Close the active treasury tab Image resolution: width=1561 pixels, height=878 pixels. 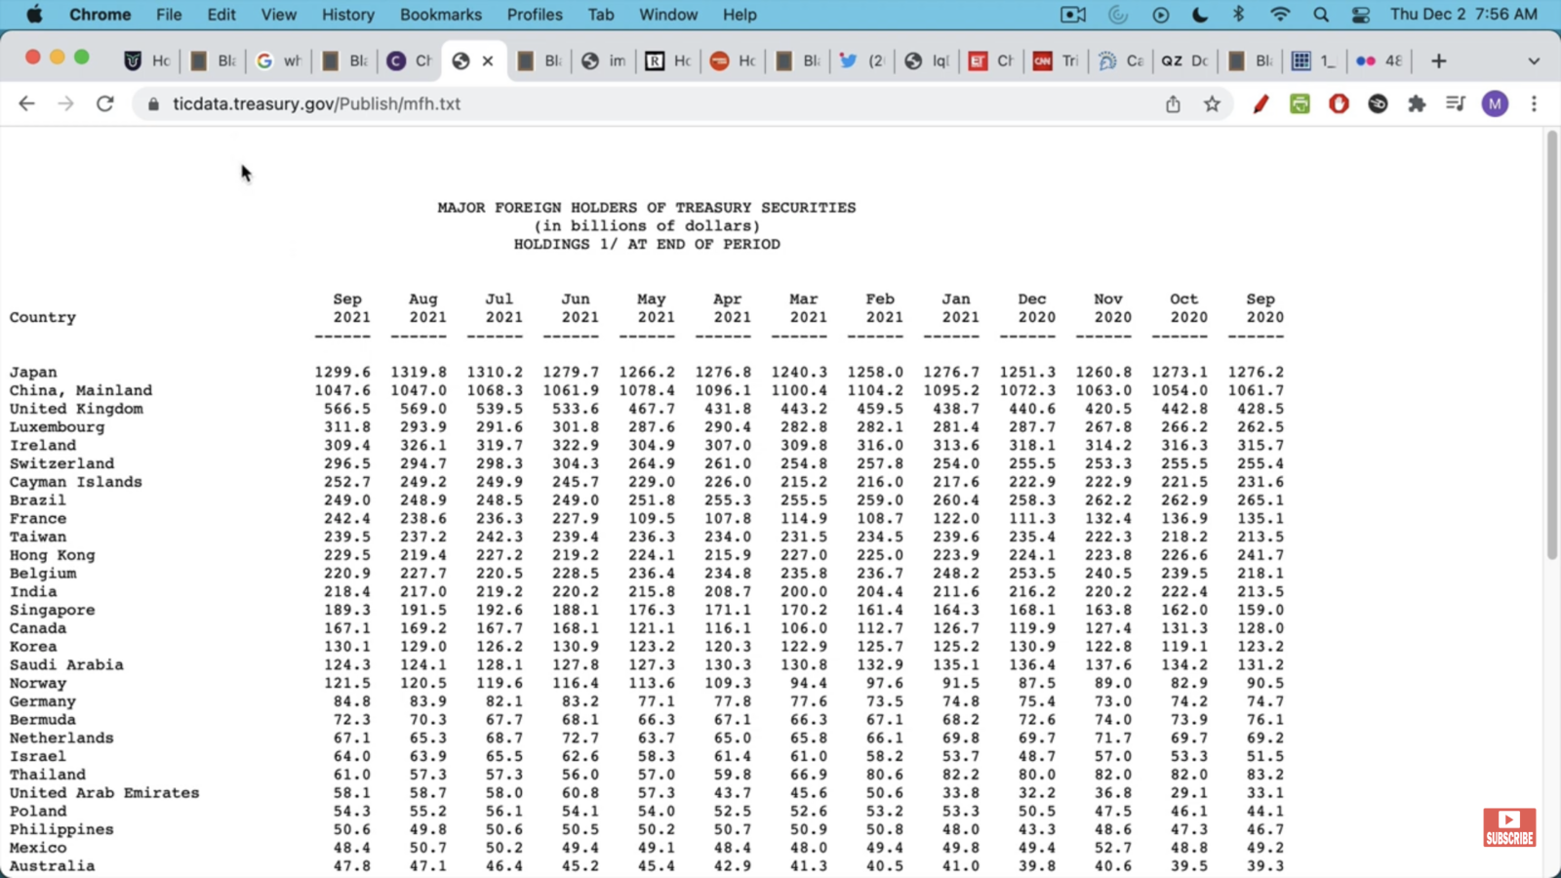point(488,60)
